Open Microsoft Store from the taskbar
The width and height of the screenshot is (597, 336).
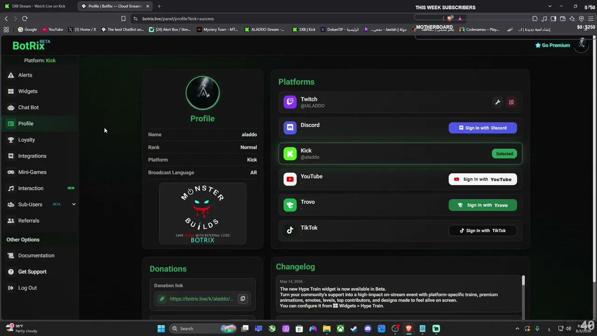(299, 329)
